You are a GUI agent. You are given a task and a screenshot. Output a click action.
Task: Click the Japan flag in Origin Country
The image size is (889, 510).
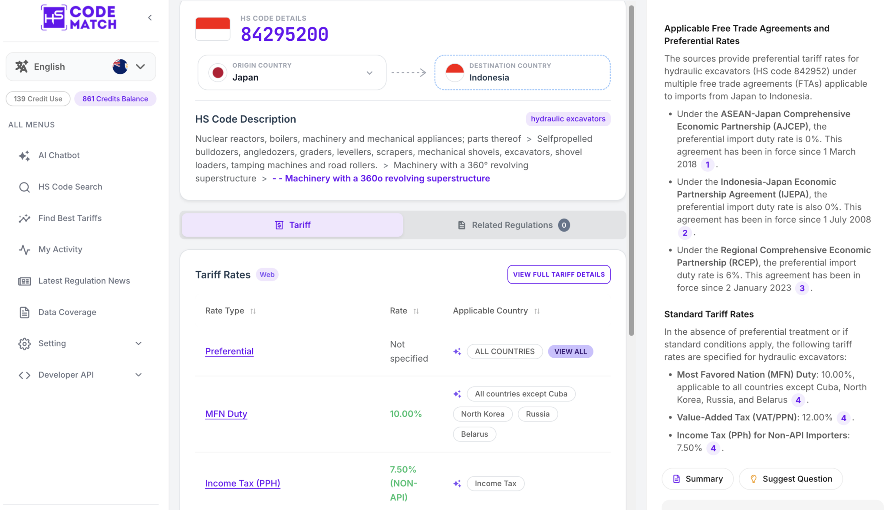coord(218,72)
